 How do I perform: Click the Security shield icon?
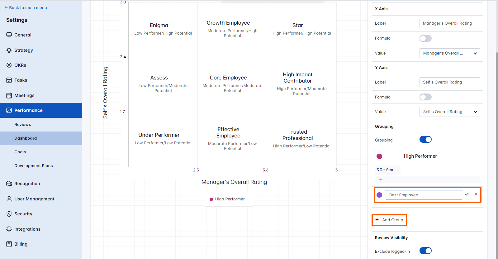pos(9,214)
